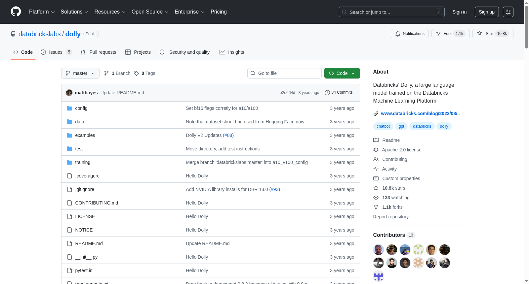Open the CONTRIBUTING.md file
Image resolution: width=529 pixels, height=284 pixels.
click(97, 203)
